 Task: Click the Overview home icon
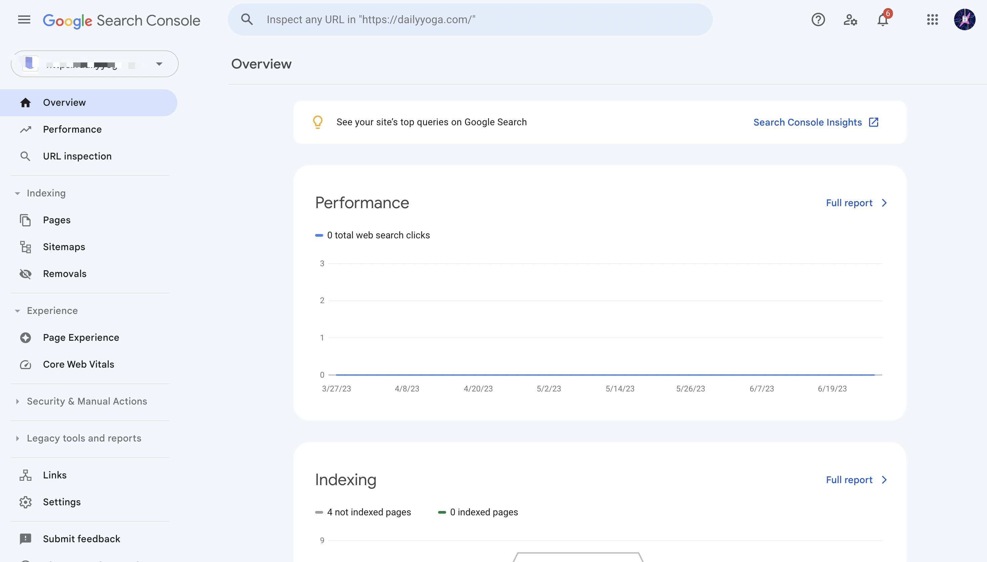coord(26,102)
